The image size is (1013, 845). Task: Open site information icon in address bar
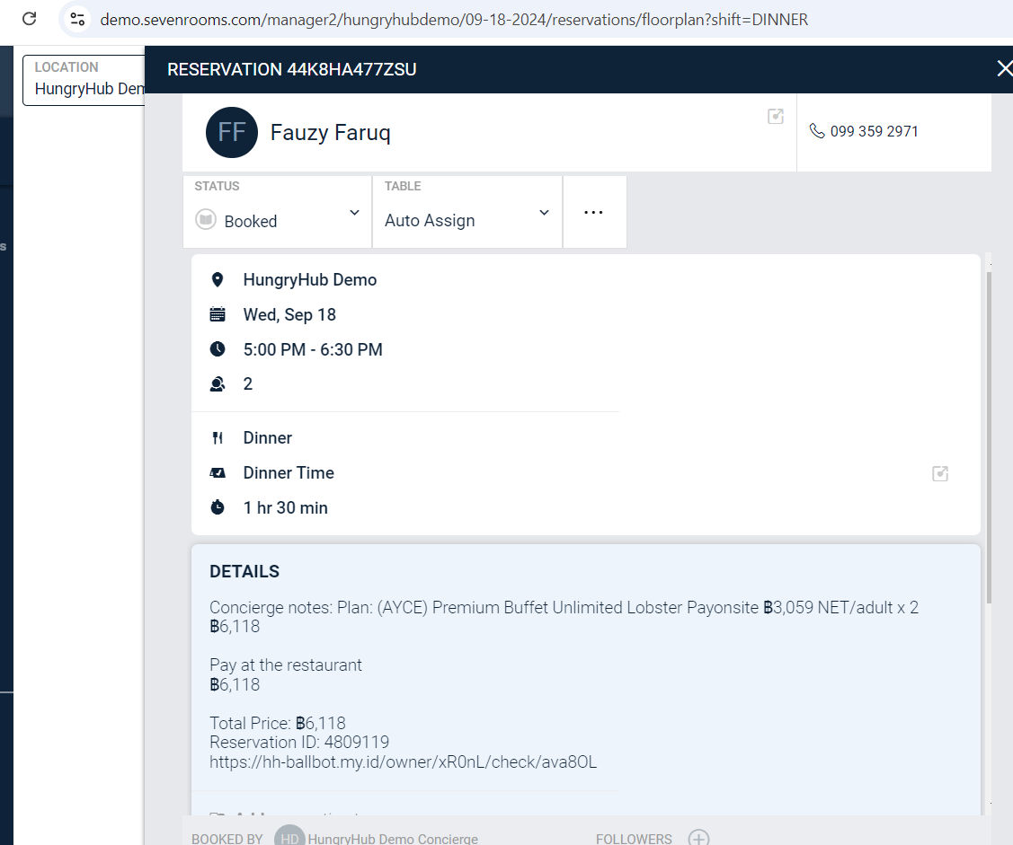click(x=77, y=19)
